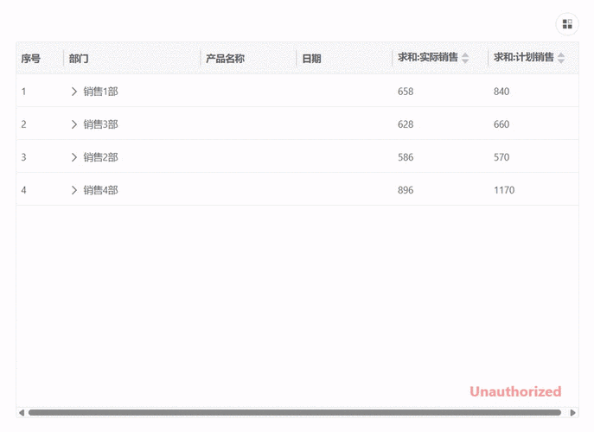Sort by 求和:实际销售 column
Viewport: 594px width, 432px height.
(465, 58)
